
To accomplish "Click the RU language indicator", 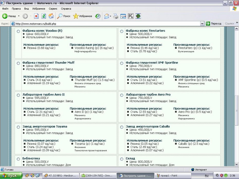I will [x=207, y=175].
